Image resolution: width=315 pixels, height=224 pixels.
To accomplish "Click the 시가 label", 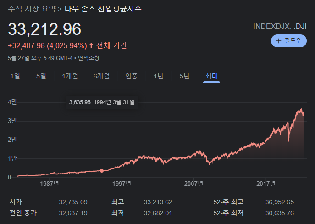I will coord(16,202).
